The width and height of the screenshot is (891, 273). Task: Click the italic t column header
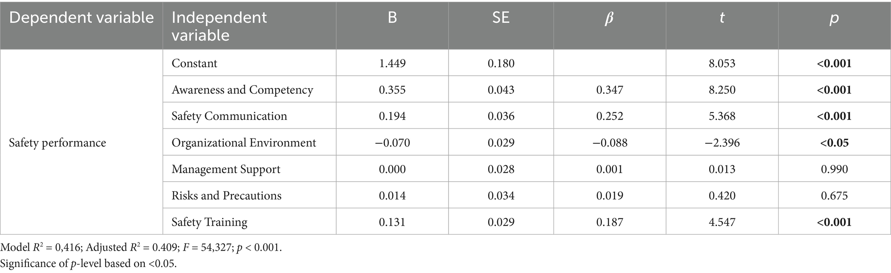click(x=722, y=18)
